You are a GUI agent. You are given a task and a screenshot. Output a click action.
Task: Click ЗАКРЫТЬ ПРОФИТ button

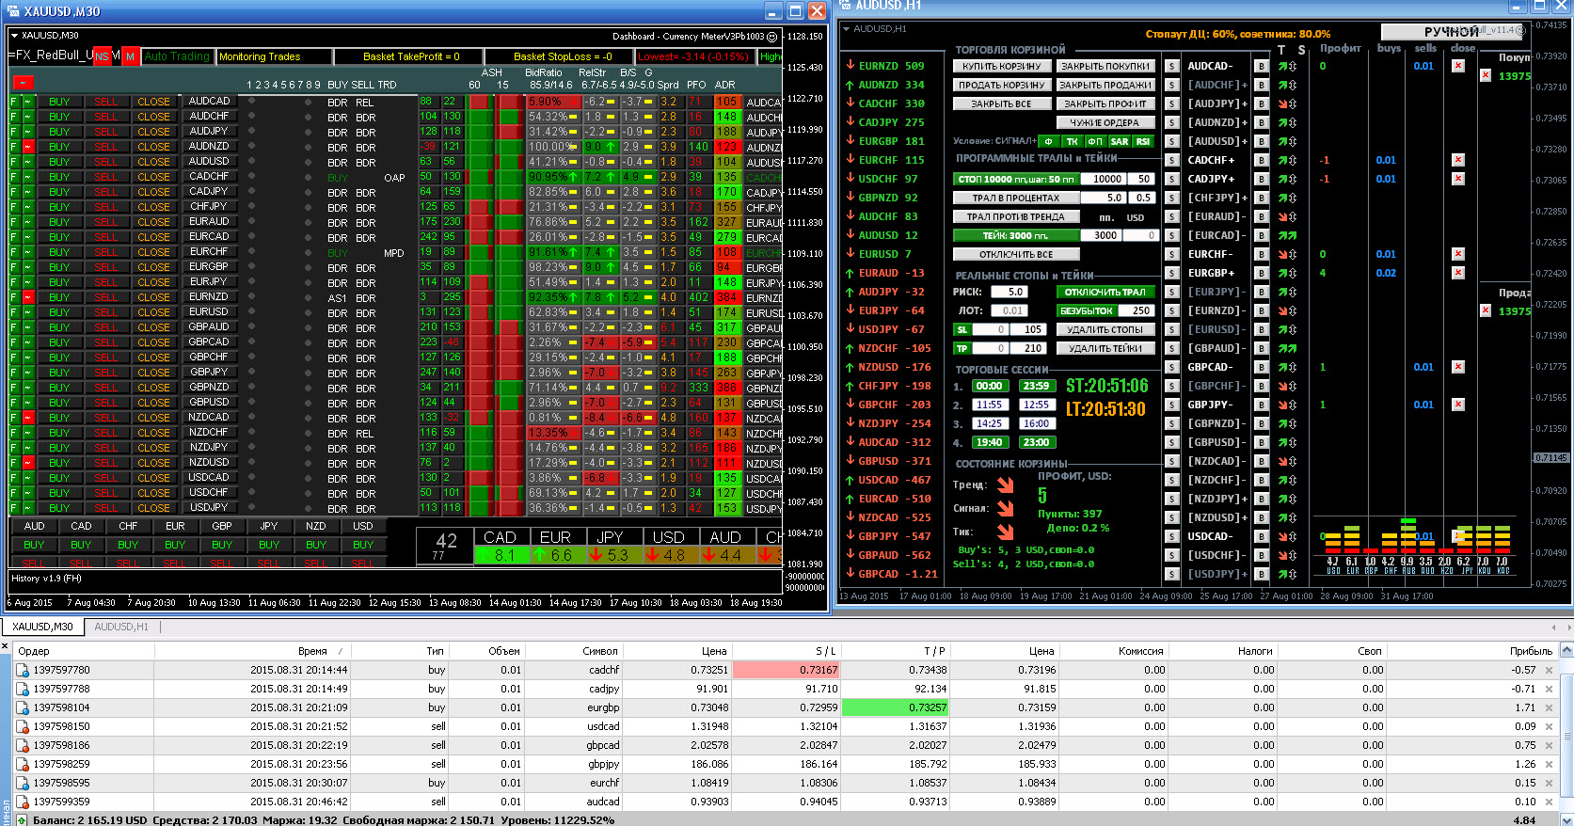point(1105,103)
